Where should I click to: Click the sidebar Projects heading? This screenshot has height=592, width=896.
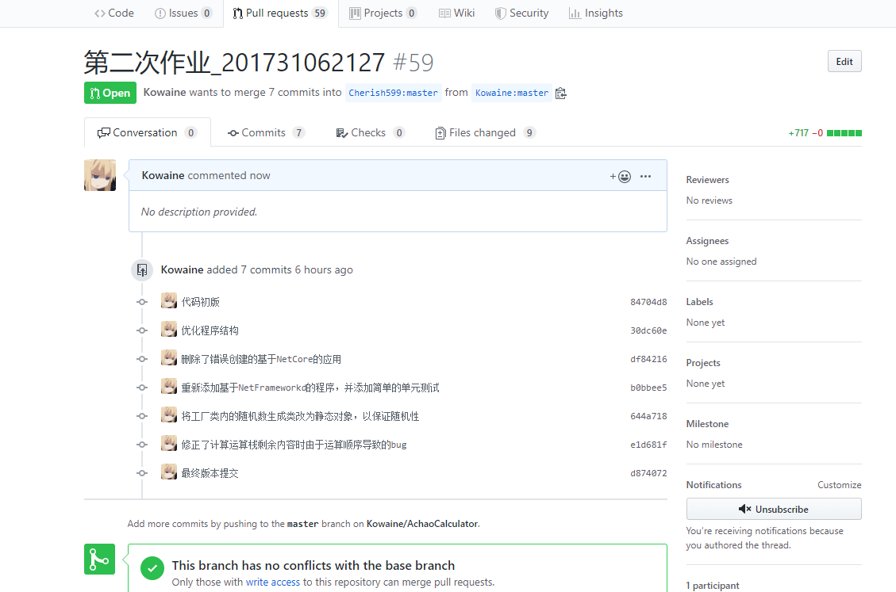pyautogui.click(x=703, y=363)
